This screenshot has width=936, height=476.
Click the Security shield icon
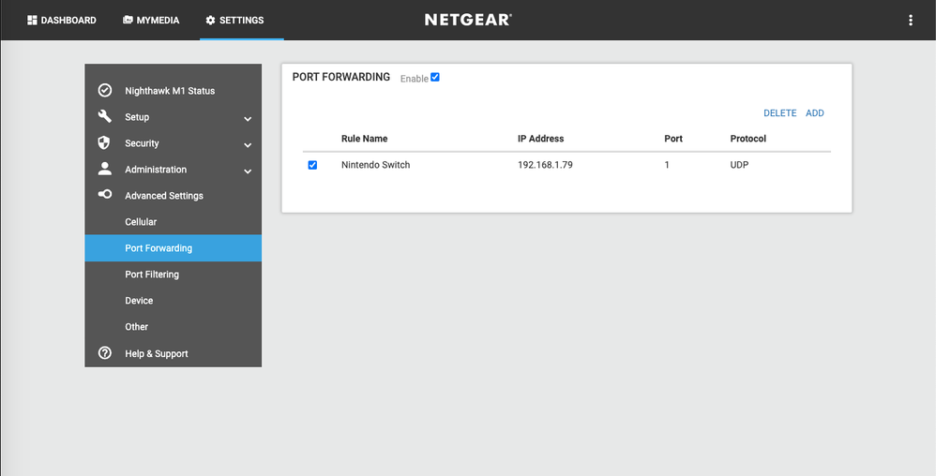[x=105, y=143]
